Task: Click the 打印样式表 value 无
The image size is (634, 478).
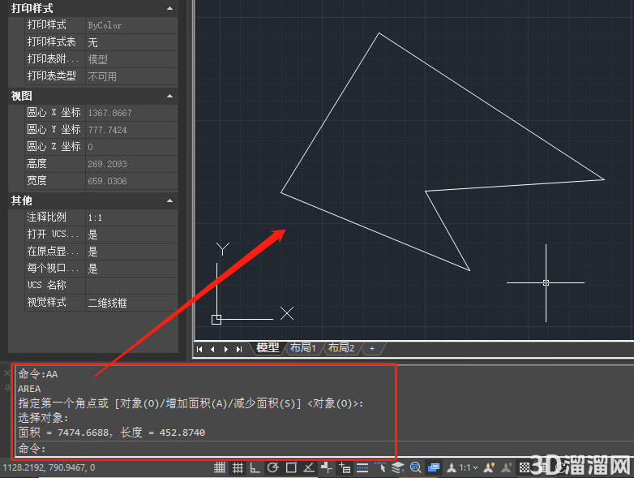Action: pos(131,42)
